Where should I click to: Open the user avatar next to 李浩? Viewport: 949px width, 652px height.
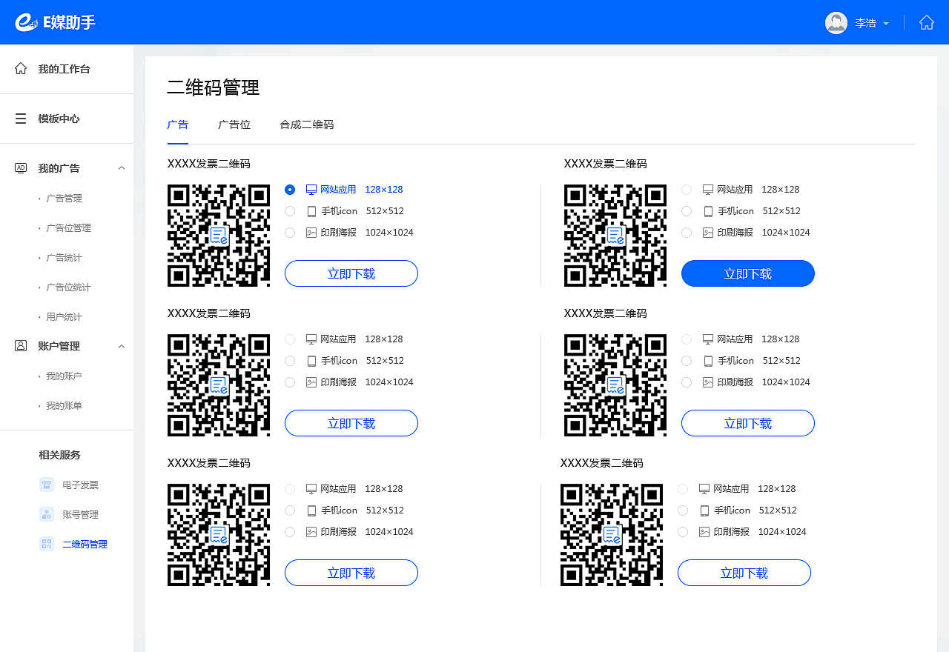point(836,23)
